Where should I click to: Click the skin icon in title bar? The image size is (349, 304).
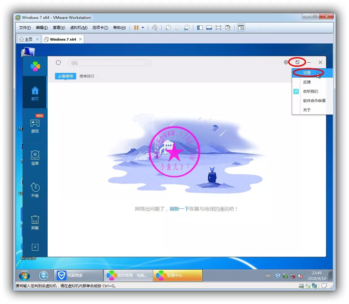pyautogui.click(x=286, y=62)
